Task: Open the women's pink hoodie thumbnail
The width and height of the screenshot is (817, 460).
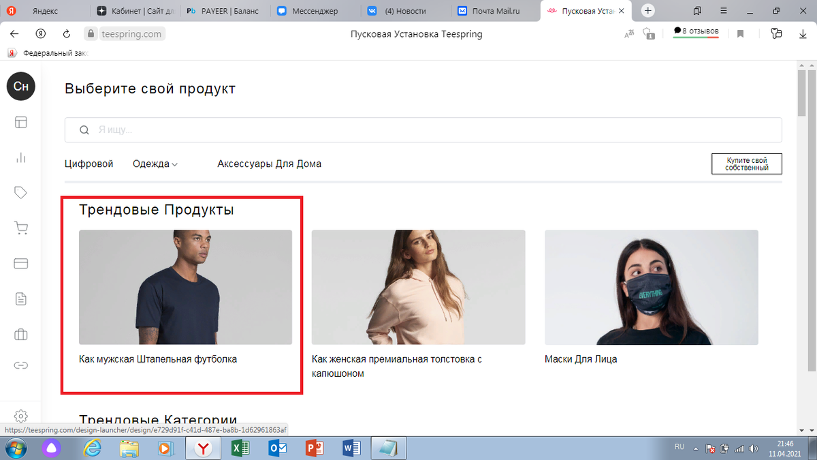Action: tap(418, 287)
